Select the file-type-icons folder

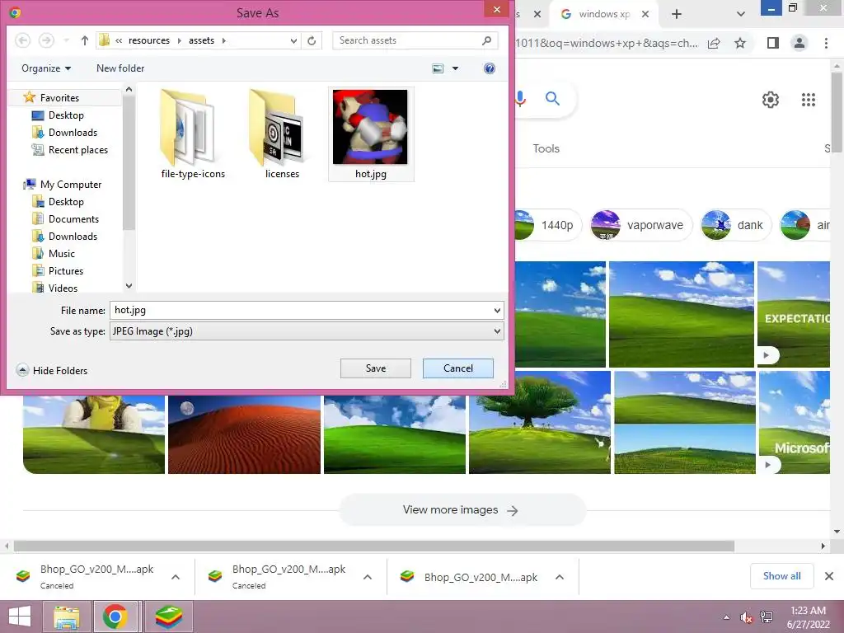pyautogui.click(x=193, y=134)
